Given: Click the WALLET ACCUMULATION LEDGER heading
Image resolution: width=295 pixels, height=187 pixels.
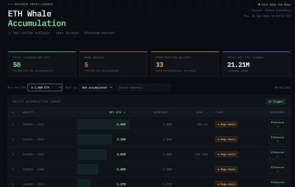Looking at the screenshot, I should click(37, 102).
